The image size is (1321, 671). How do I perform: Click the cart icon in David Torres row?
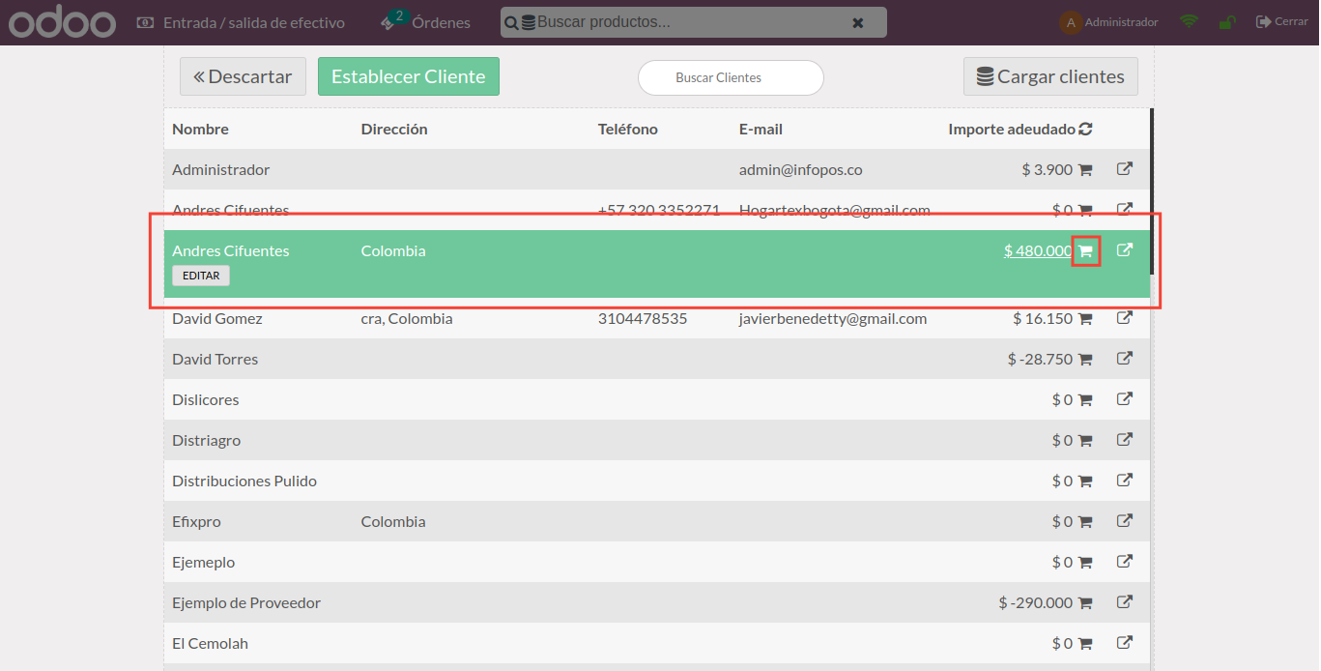(x=1085, y=360)
